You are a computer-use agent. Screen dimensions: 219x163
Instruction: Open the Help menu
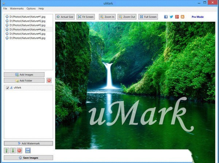(41, 8)
